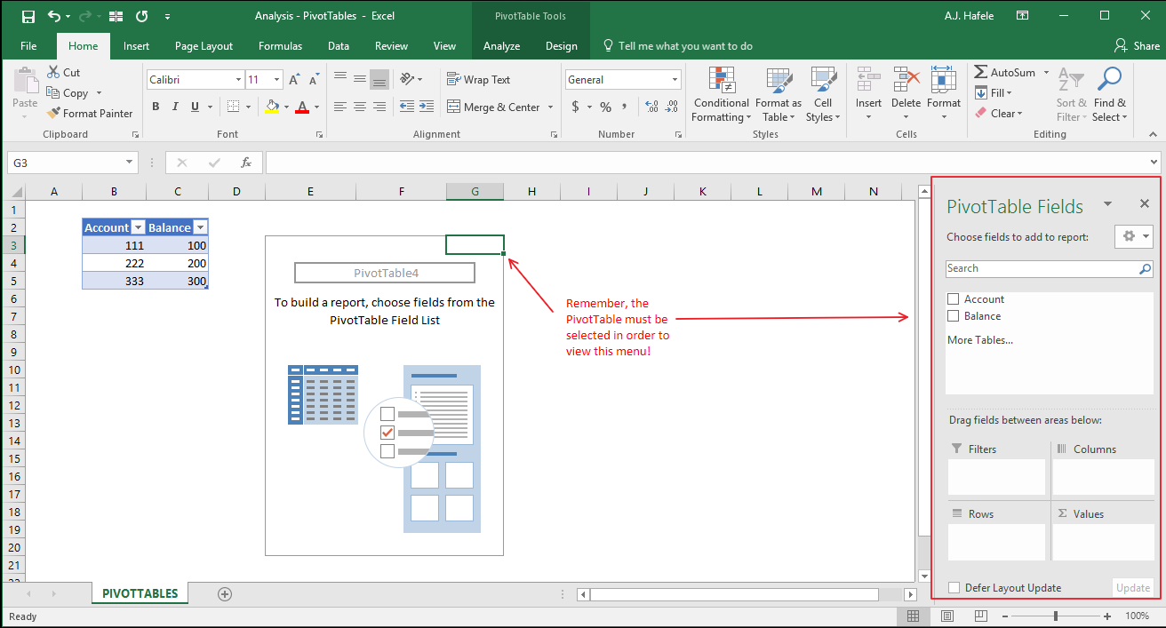Activate Format Painter
This screenshot has width=1166, height=628.
click(90, 113)
